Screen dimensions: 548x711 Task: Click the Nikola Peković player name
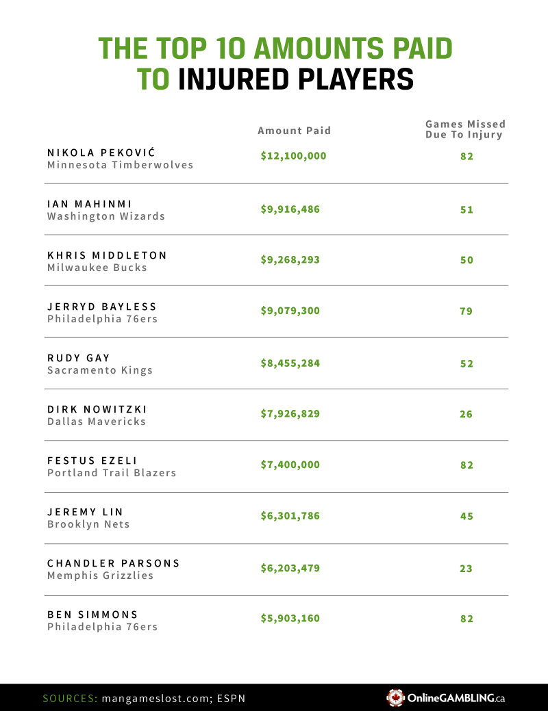101,152
